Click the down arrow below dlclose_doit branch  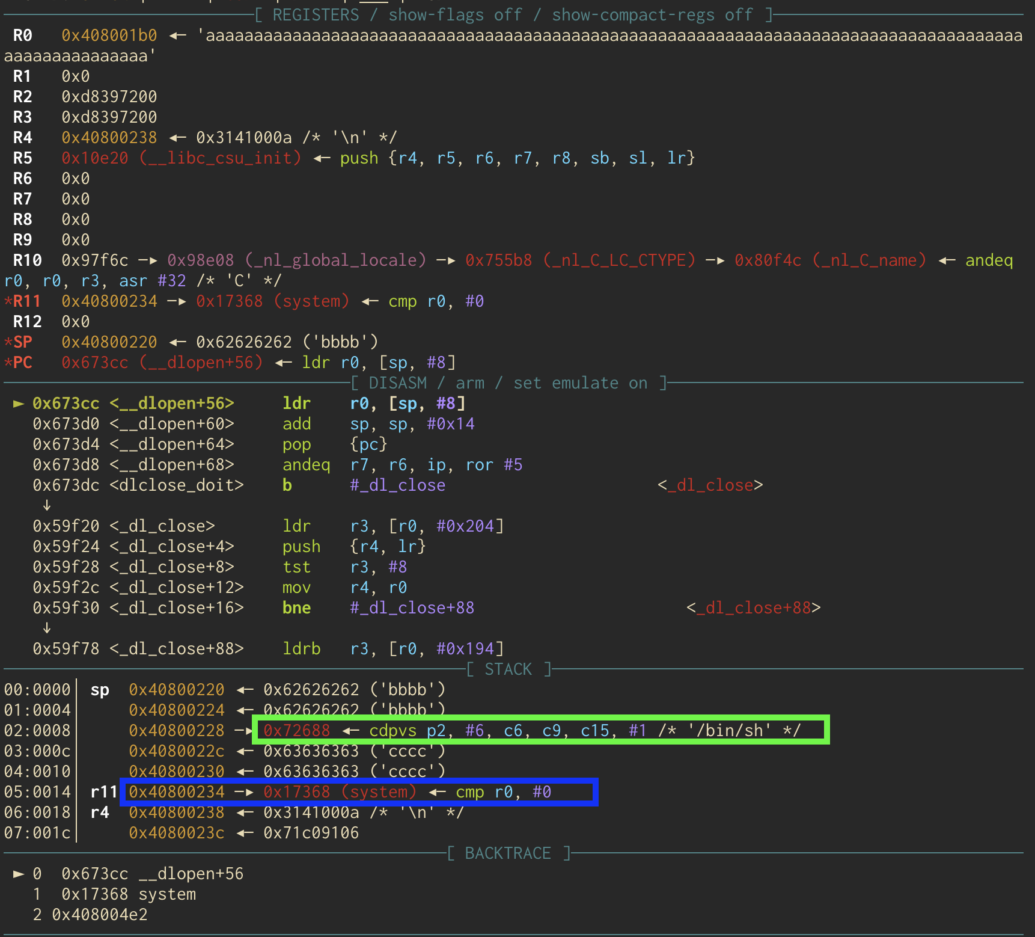click(x=47, y=505)
